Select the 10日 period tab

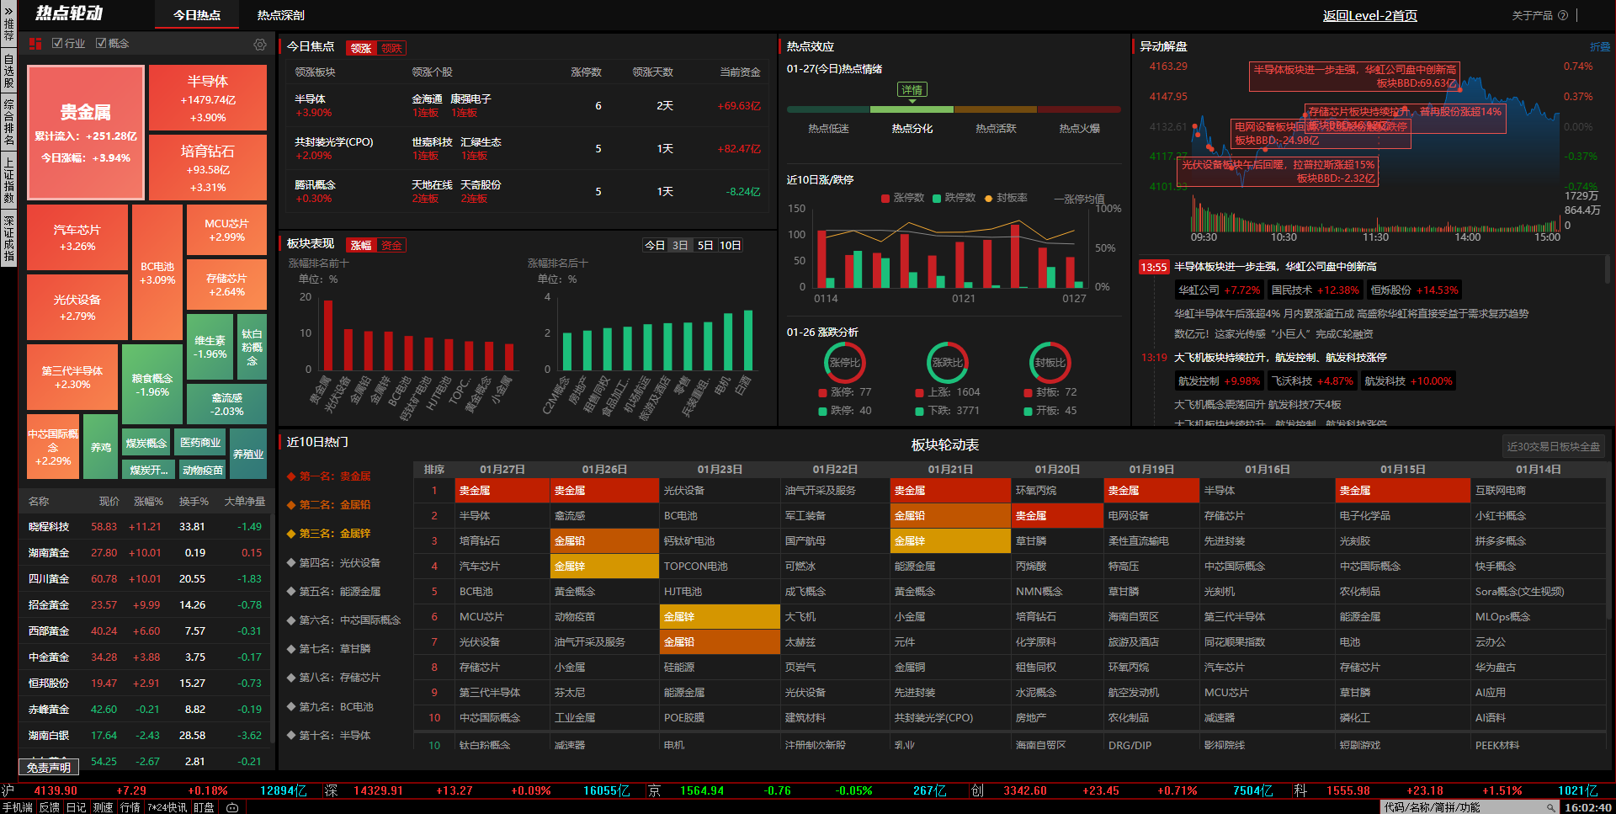click(x=730, y=245)
